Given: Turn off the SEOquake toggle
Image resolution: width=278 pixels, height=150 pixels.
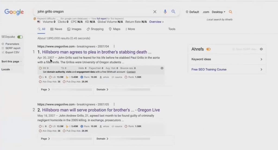Looking at the screenshot, I should (x=20, y=37).
